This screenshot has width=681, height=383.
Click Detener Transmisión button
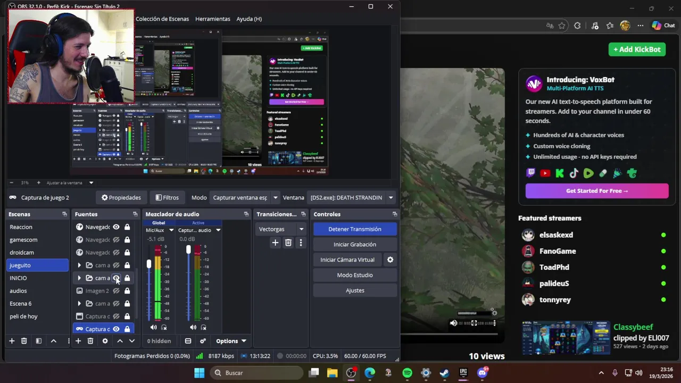[x=355, y=229]
